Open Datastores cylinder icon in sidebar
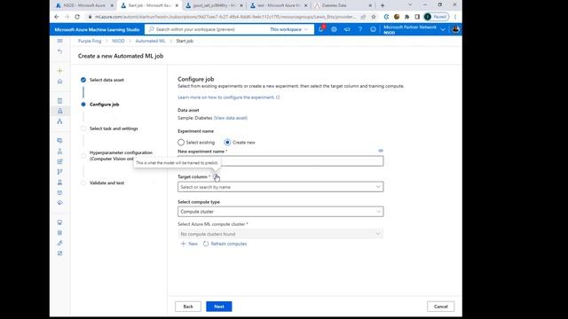The height and width of the screenshot is (319, 568). pos(59,232)
